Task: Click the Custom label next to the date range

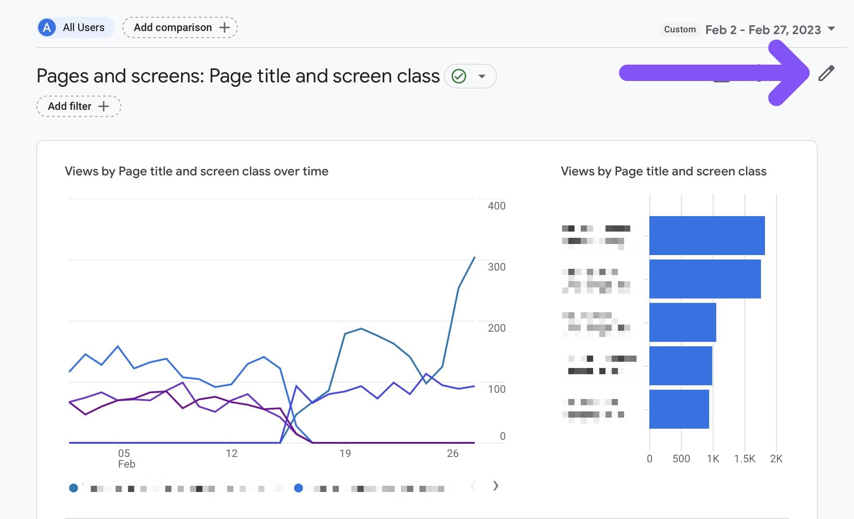Action: [679, 30]
